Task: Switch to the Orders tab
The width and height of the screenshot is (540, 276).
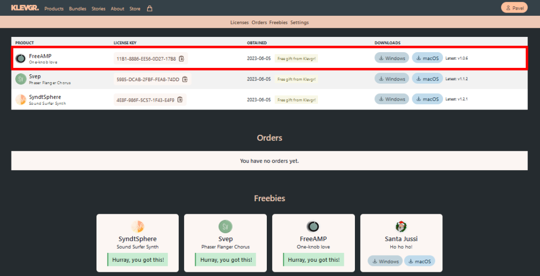Action: [259, 23]
